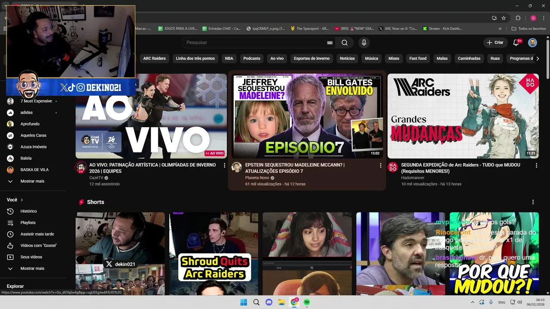Select the NBA chip
The width and height of the screenshot is (550, 309).
(x=229, y=58)
